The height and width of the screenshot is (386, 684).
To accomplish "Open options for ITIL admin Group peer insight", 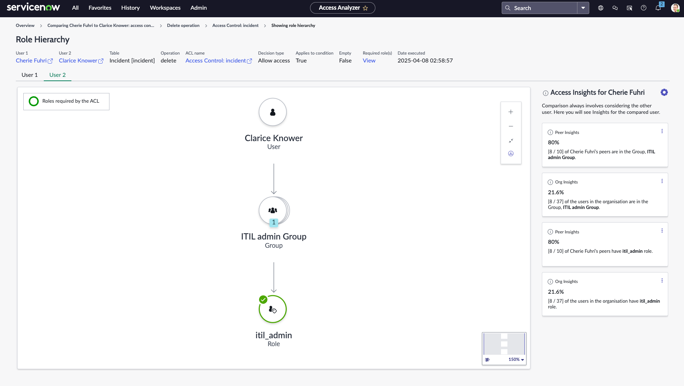I will (x=662, y=131).
